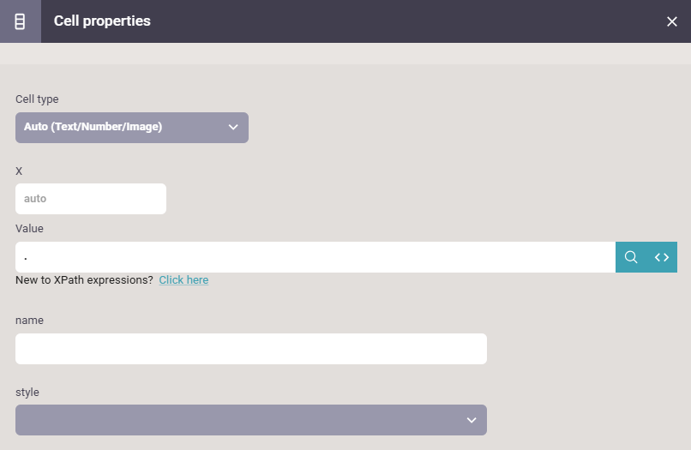Follow the 'Click here' XPath help link
Screen dimensions: 691x450
(x=183, y=280)
